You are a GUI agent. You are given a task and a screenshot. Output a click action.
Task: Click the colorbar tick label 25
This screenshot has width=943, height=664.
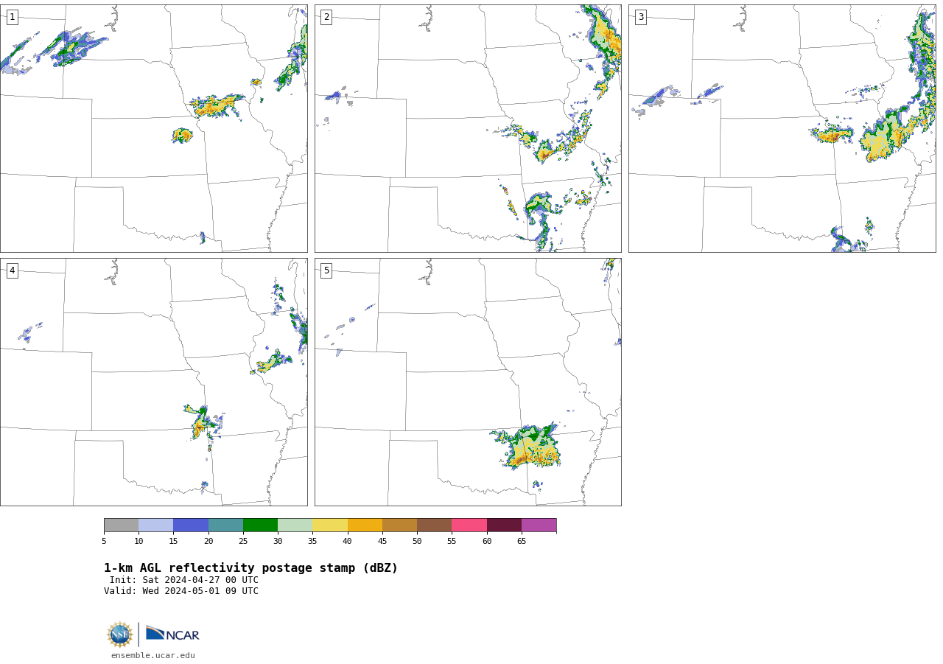point(243,542)
